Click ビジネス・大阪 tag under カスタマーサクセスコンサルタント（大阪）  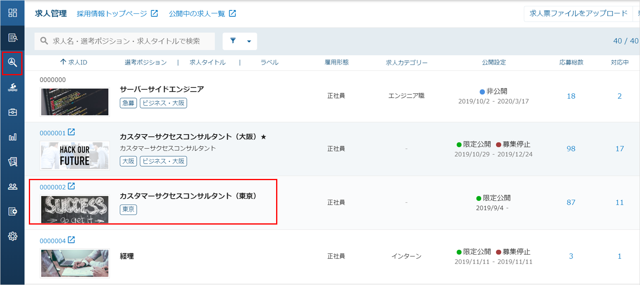coord(164,161)
